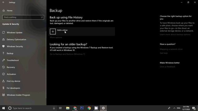198x111 pixels.
Task: Click the Home label in the sidebar
Action: [10, 11]
